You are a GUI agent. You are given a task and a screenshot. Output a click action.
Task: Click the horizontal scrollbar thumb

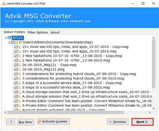66,112
